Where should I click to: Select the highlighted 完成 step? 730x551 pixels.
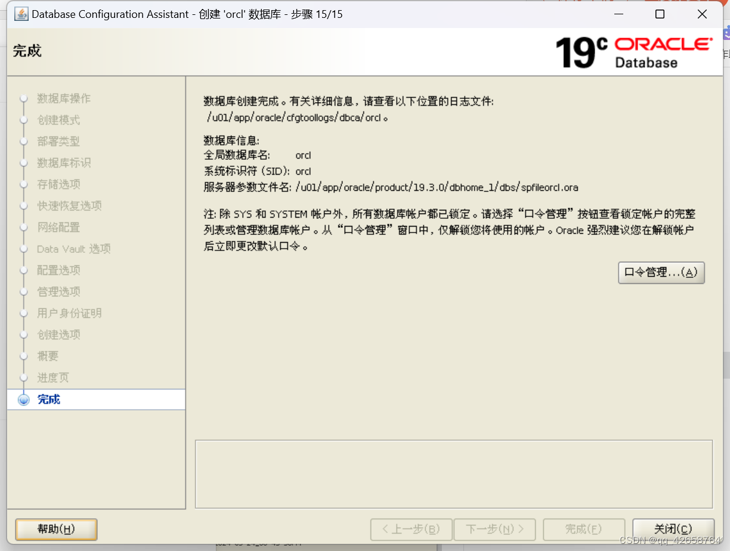click(96, 400)
